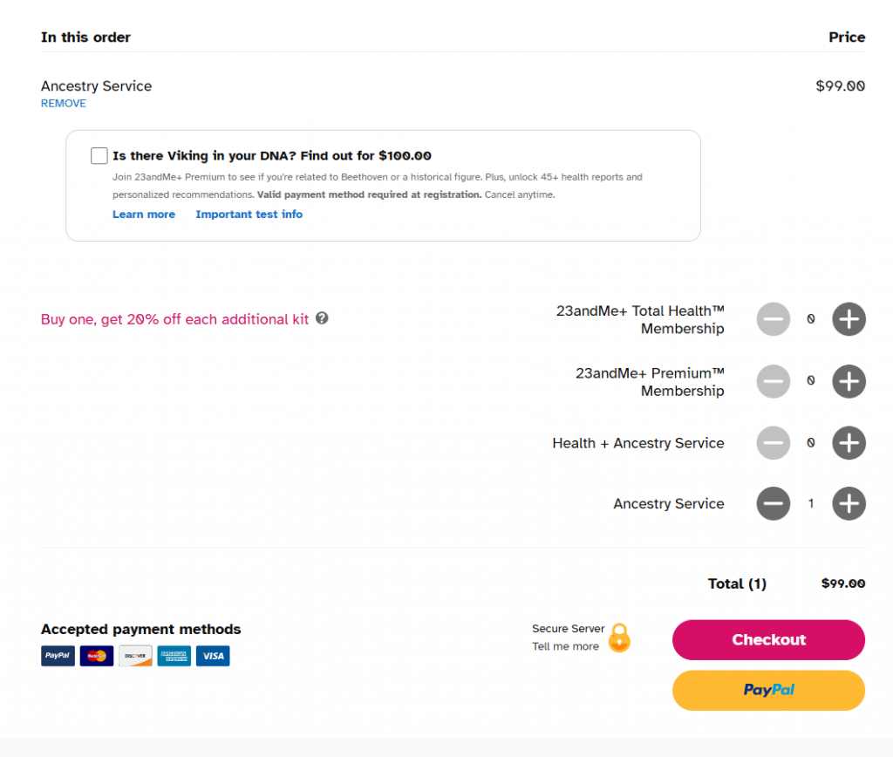Click the Discover card icon
893x757 pixels.
(135, 656)
